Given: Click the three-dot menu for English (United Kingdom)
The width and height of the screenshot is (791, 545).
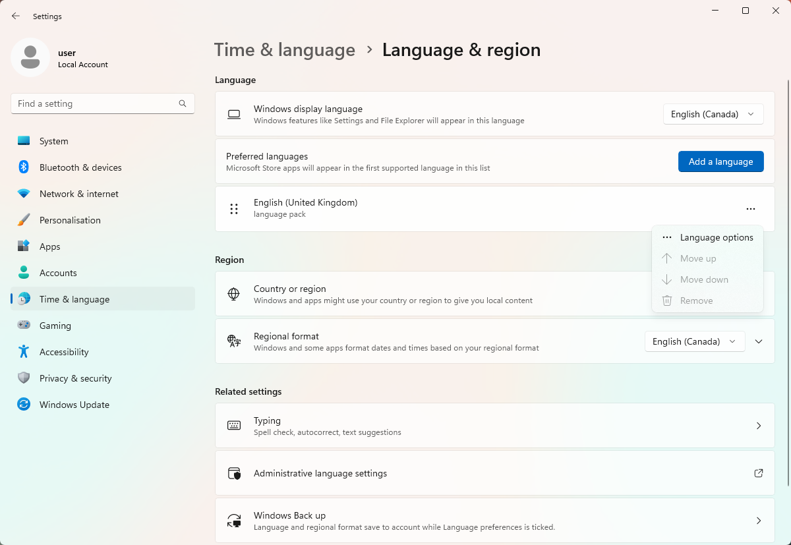Looking at the screenshot, I should click(751, 209).
